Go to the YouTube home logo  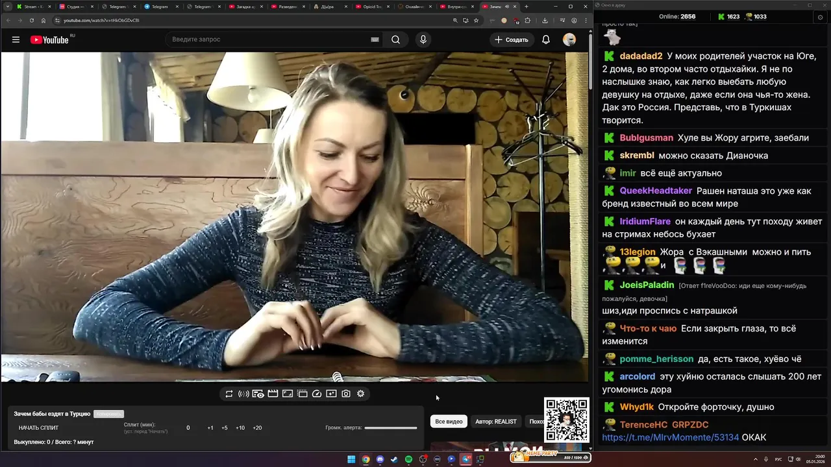tap(49, 40)
